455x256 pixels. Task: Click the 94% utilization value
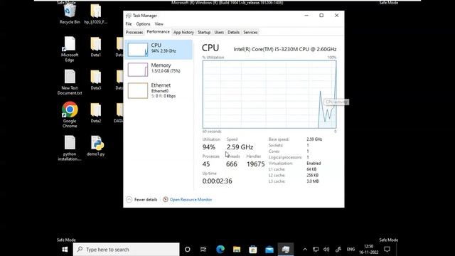(x=209, y=147)
